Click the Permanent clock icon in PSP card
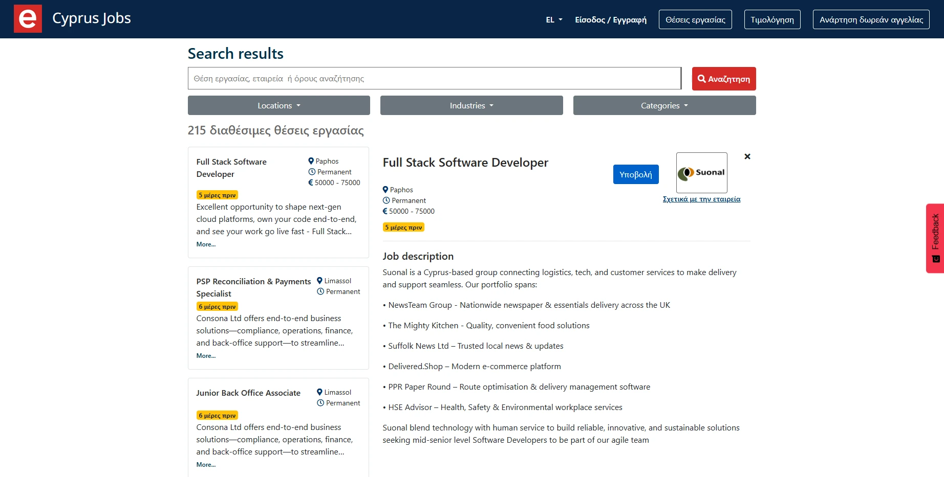944x477 pixels. coord(320,291)
